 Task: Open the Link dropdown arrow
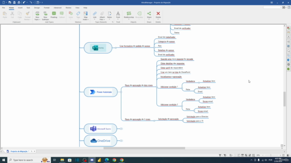tap(95, 19)
